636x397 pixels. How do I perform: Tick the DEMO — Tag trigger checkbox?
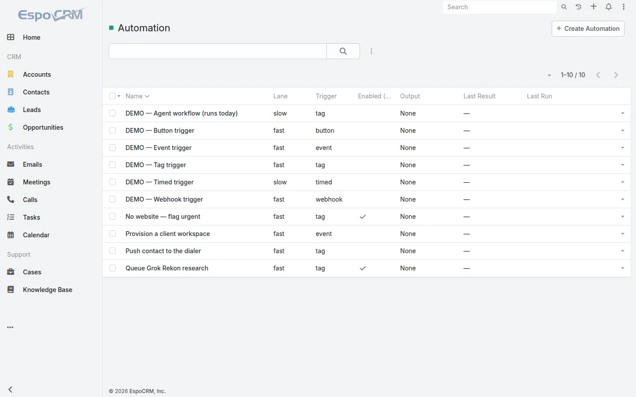pos(112,165)
